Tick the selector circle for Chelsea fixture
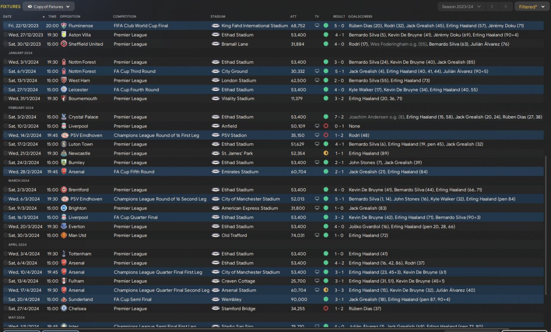551x332 pixels. (x=6, y=309)
